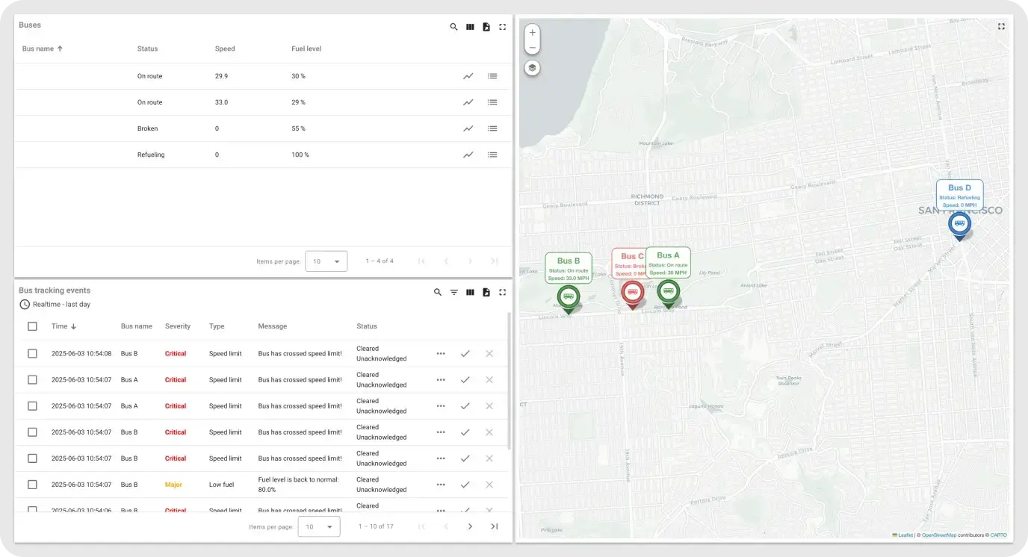This screenshot has width=1028, height=557.
Task: Check the first Bus B event row
Action: pyautogui.click(x=32, y=353)
